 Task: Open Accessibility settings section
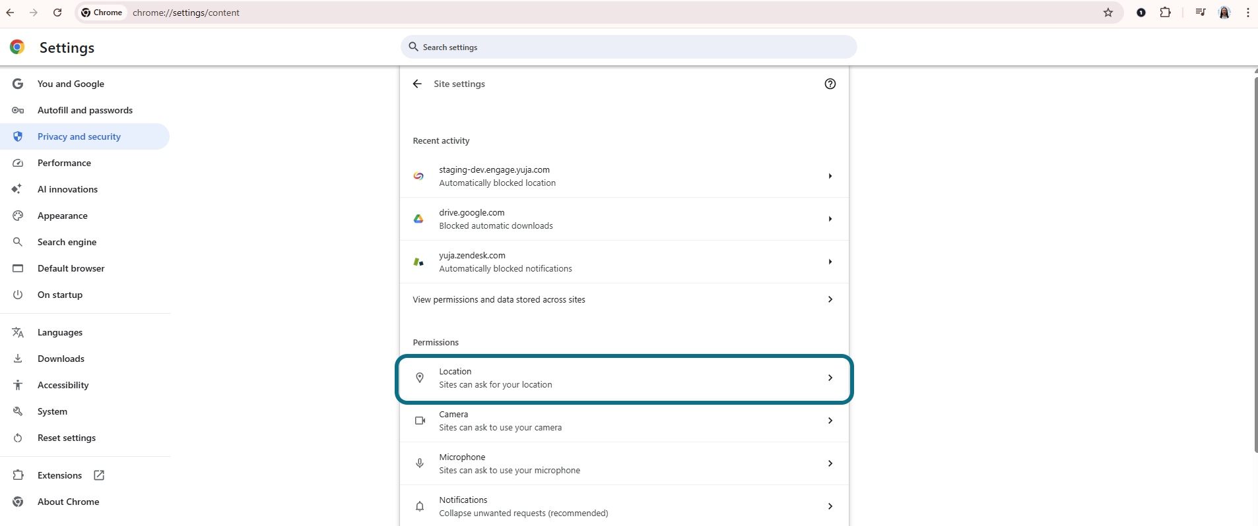click(84, 385)
